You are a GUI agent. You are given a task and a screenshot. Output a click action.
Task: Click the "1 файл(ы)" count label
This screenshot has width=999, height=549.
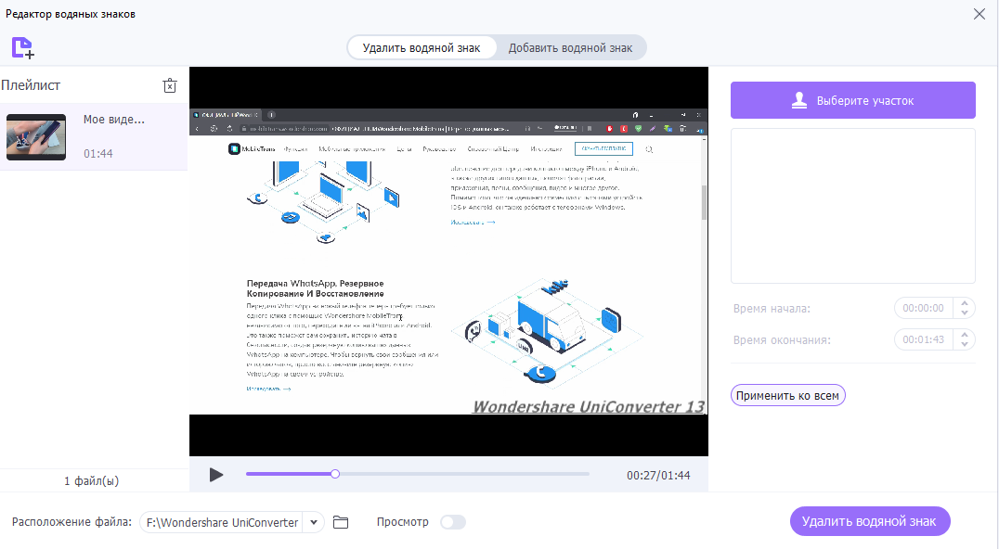click(x=91, y=481)
